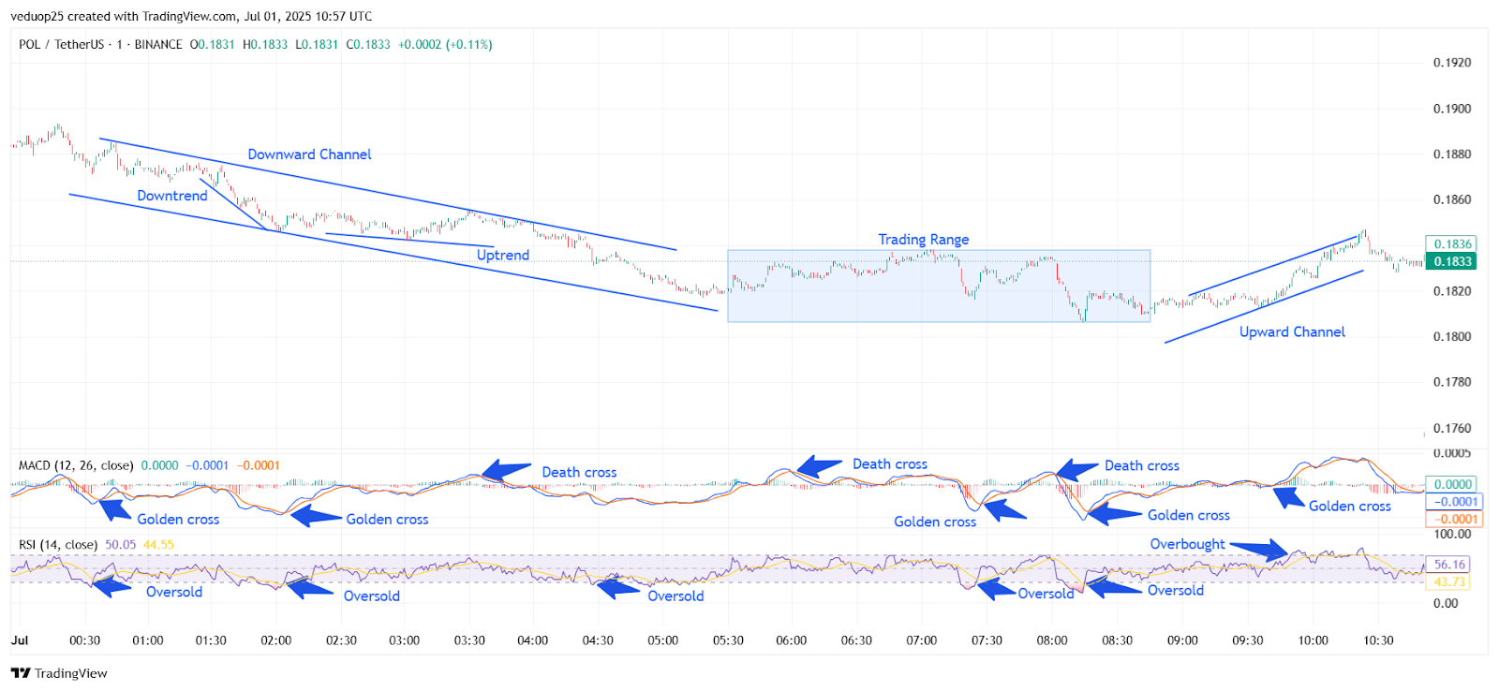Click the 01:00 time axis label

(148, 640)
